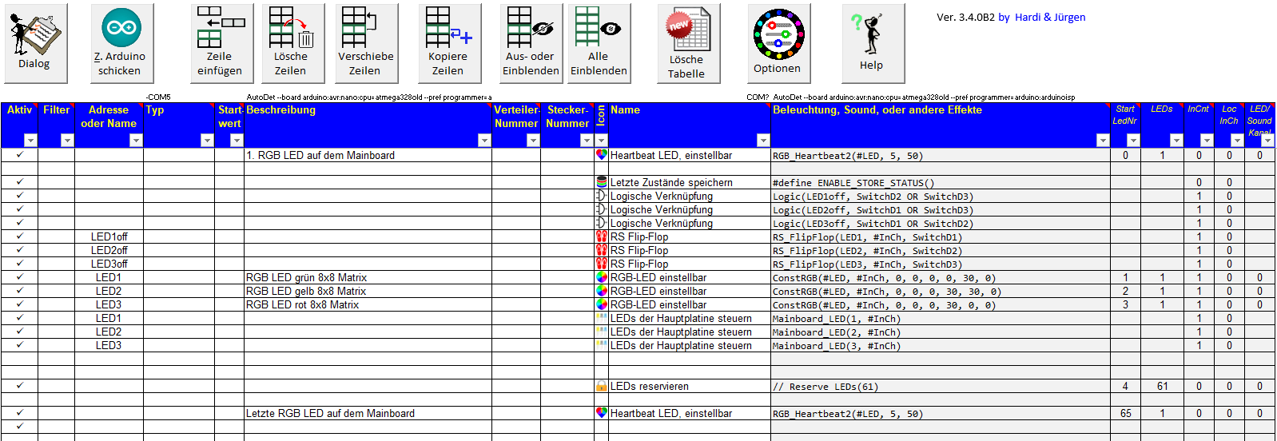The width and height of the screenshot is (1277, 441).
Task: Open the Aktiv column filter dropdown
Action: [30, 141]
